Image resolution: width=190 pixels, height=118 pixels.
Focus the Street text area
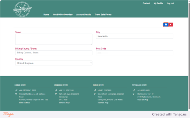point(54,39)
